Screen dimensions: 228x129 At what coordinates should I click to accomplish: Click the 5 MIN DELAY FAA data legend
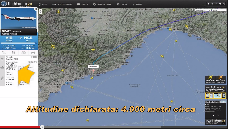click(221, 79)
